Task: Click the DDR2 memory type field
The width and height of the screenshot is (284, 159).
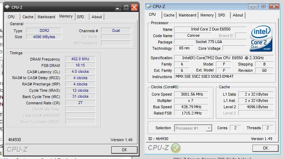Action: point(44,30)
